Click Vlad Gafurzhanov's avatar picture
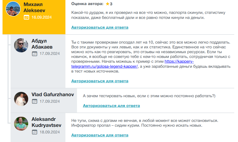 (x=21, y=99)
